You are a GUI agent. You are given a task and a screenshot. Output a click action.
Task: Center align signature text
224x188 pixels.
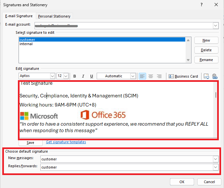[151, 76]
